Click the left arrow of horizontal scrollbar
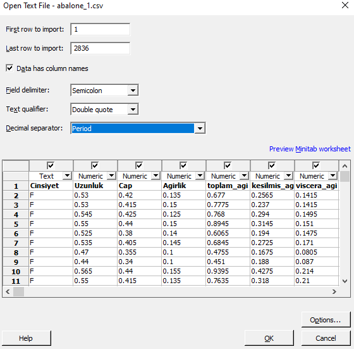Viewport: 354px width, 349px height. (8, 291)
